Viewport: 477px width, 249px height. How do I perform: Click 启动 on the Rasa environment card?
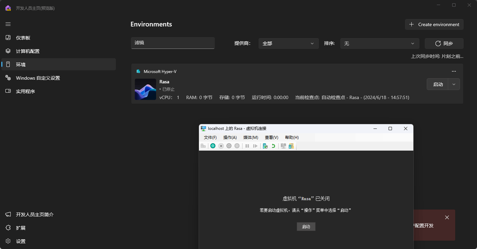coord(438,84)
